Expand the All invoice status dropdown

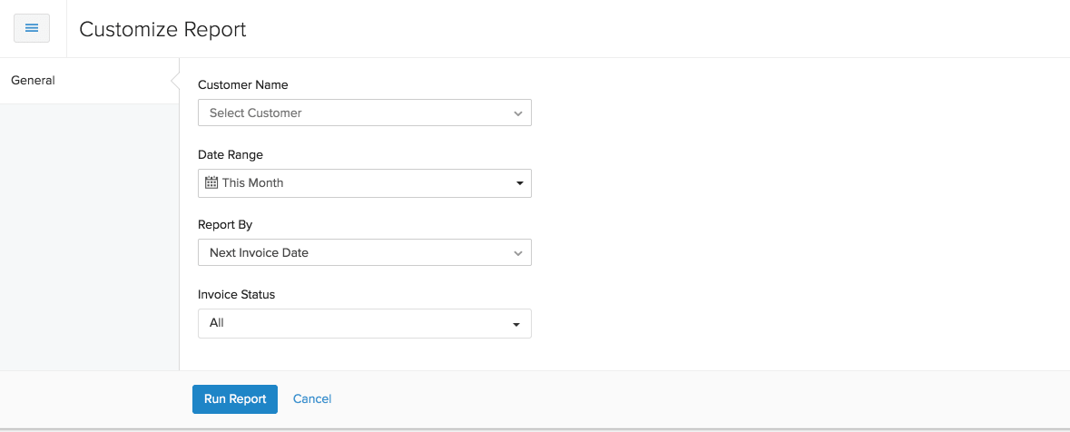(363, 323)
